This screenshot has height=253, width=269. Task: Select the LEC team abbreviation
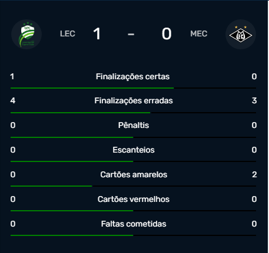pos(68,33)
